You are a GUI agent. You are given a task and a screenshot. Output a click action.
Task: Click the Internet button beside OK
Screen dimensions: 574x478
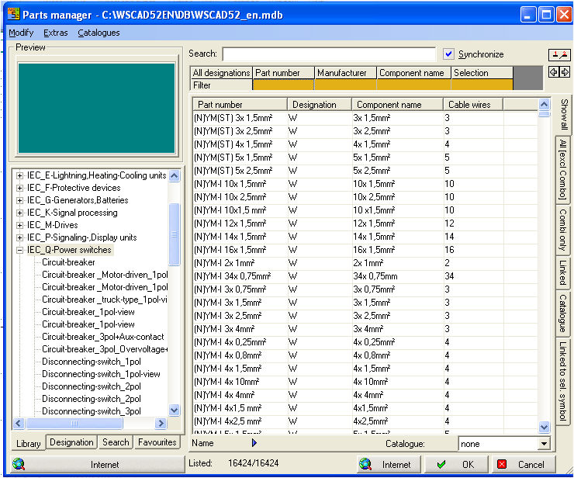pyautogui.click(x=389, y=465)
